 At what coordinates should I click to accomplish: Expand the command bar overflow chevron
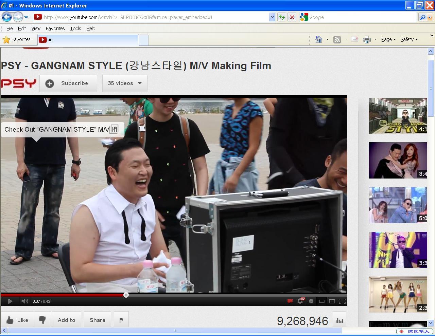click(432, 35)
